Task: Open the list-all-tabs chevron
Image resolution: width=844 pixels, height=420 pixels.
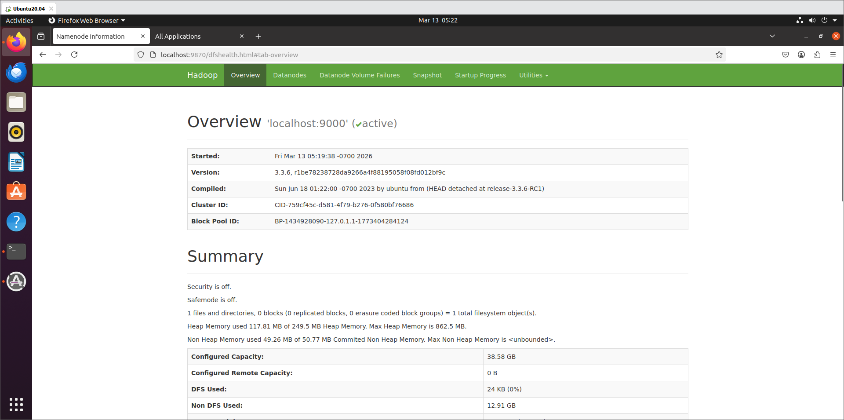Action: 772,36
